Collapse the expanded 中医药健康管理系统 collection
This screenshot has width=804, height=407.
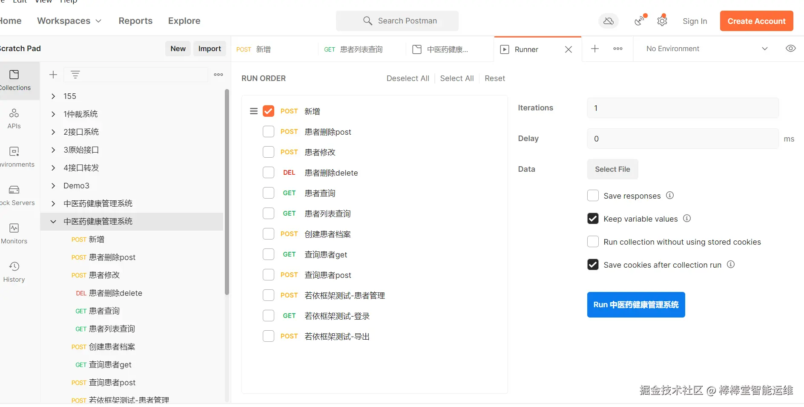pyautogui.click(x=53, y=222)
